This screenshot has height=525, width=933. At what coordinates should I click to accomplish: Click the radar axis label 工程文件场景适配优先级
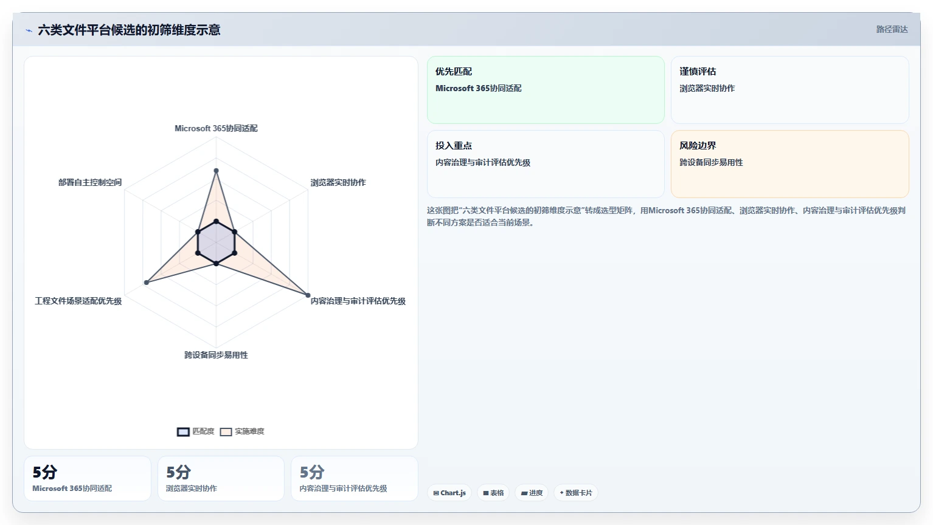pyautogui.click(x=78, y=301)
